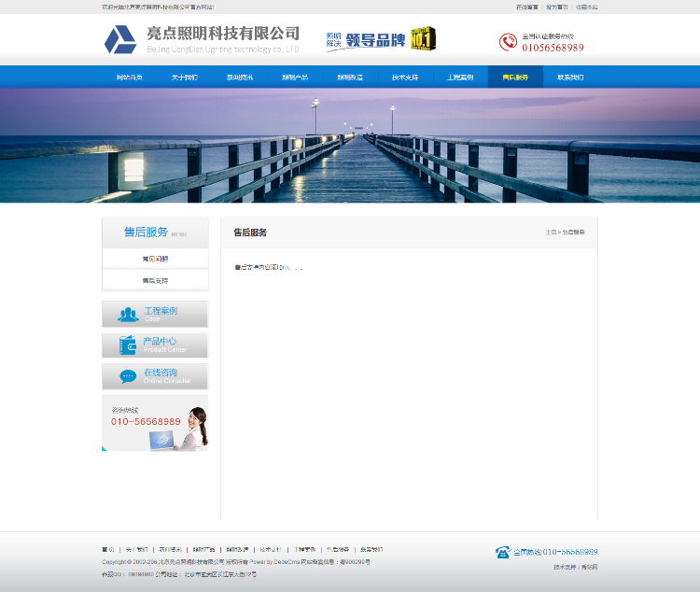This screenshot has height=592, width=700.
Task: Click the blue triangular company logo
Action: (x=120, y=39)
